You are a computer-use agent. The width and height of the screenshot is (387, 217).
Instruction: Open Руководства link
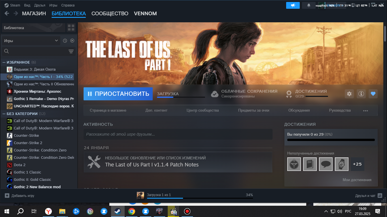click(340, 110)
